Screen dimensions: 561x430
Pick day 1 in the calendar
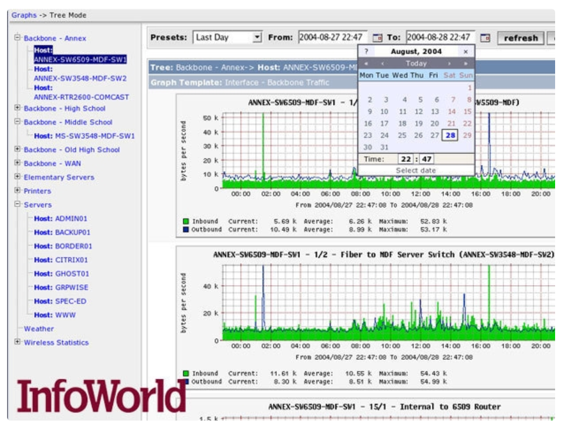(470, 88)
